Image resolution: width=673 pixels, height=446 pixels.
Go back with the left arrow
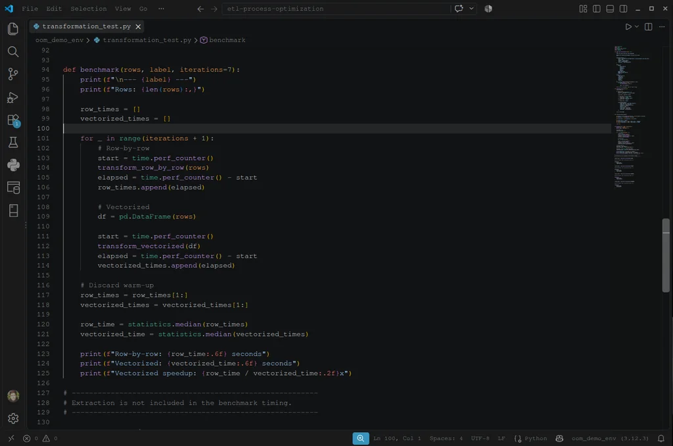coord(200,9)
